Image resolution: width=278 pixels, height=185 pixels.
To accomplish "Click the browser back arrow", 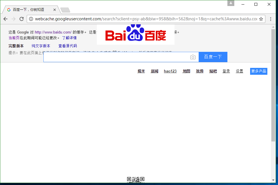I will click(x=5, y=19).
